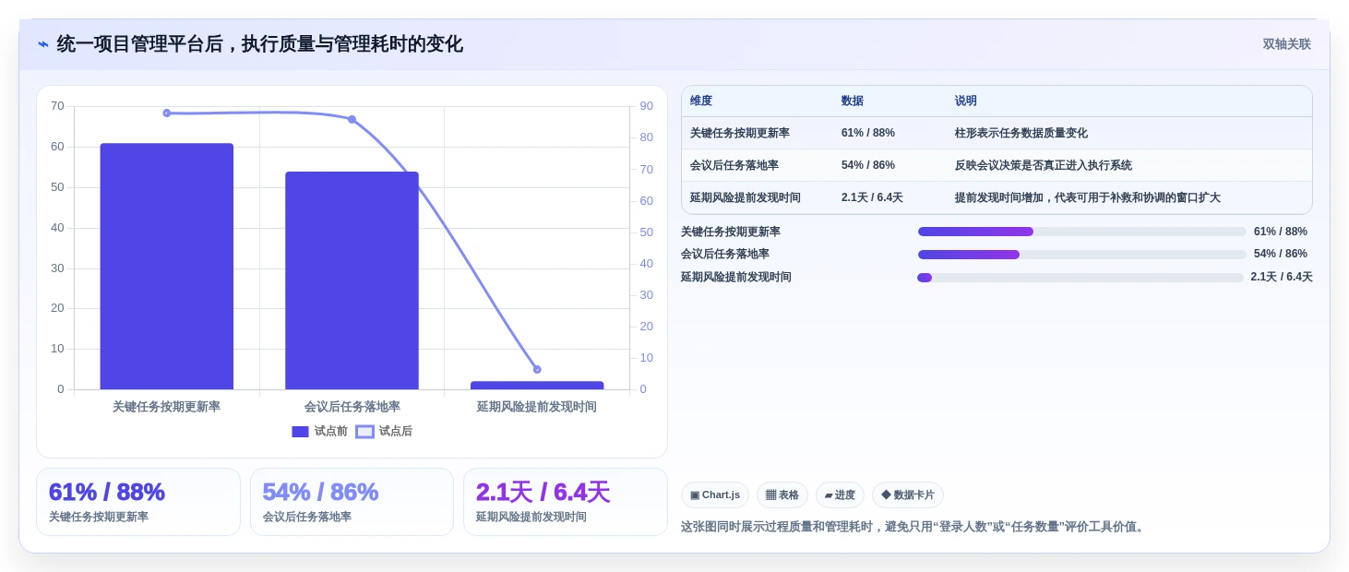Click the 会议后任务落地率 table row label
This screenshot has height=572, width=1349.
coord(734,165)
